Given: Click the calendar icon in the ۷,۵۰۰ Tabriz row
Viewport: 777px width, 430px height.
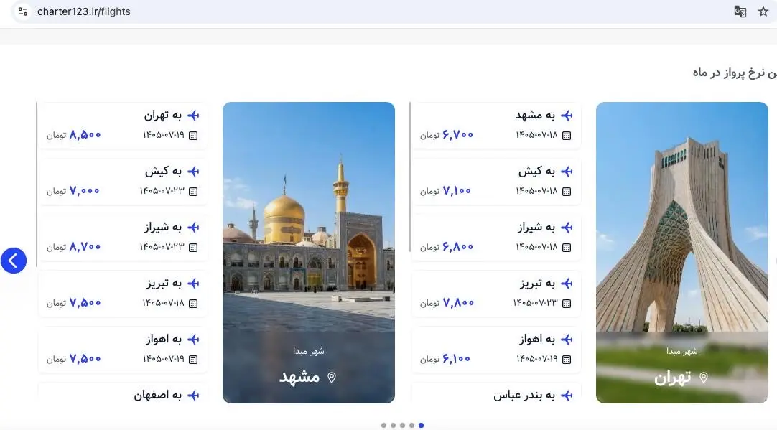Looking at the screenshot, I should (193, 303).
